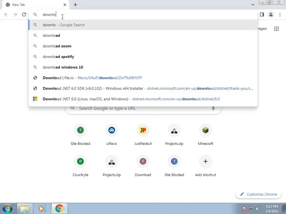The image size is (286, 214).
Task: Pick the "download windows 10" suggestion
Action: pyautogui.click(x=143, y=67)
